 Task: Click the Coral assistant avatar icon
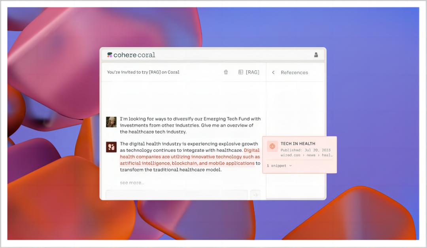point(111,147)
